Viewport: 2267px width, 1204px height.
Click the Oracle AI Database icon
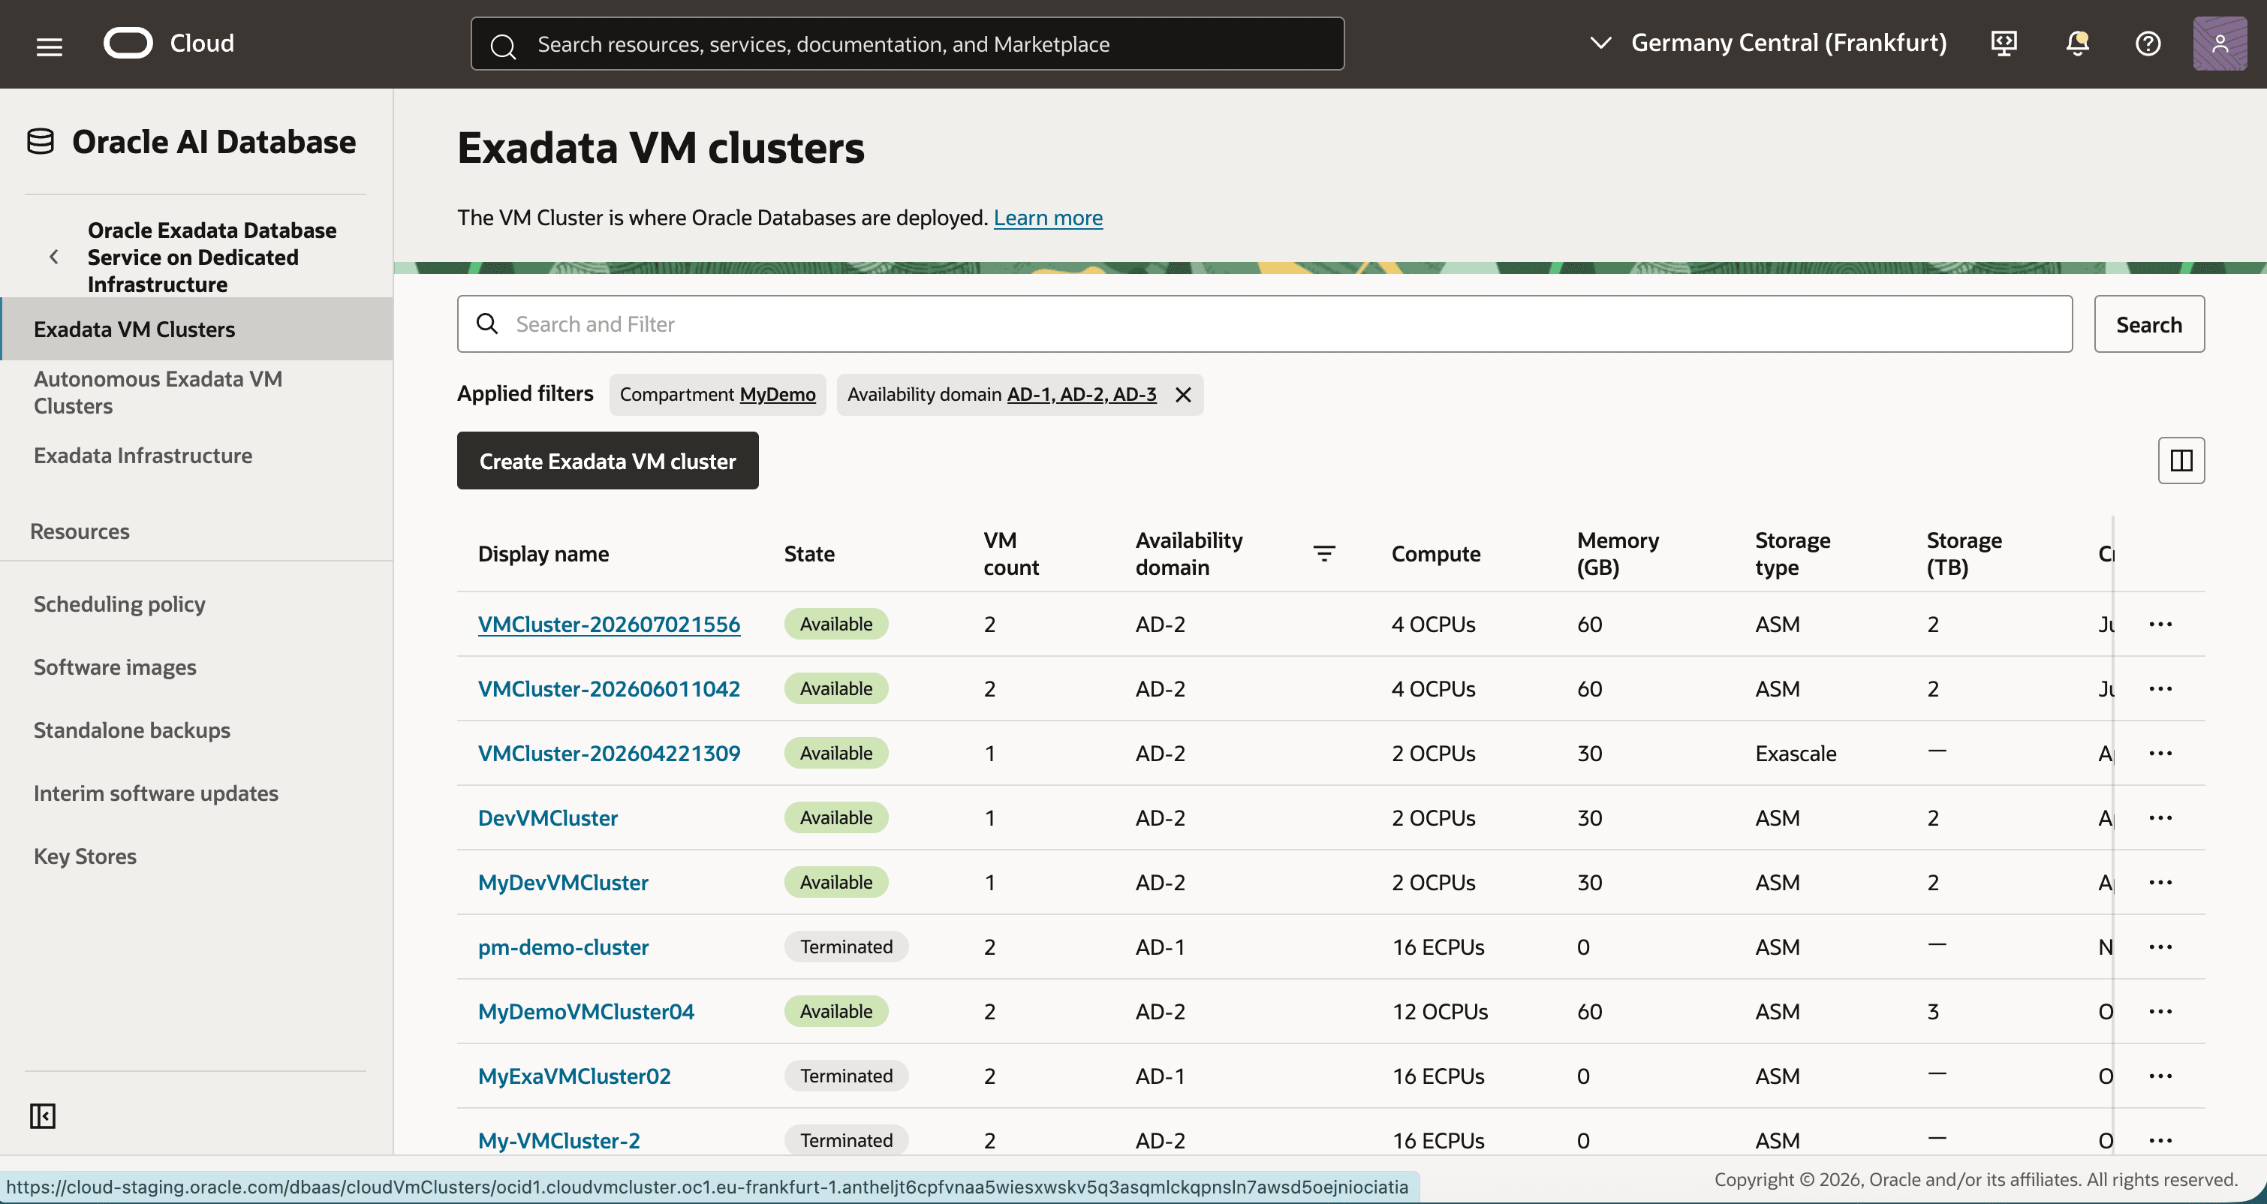[x=41, y=142]
